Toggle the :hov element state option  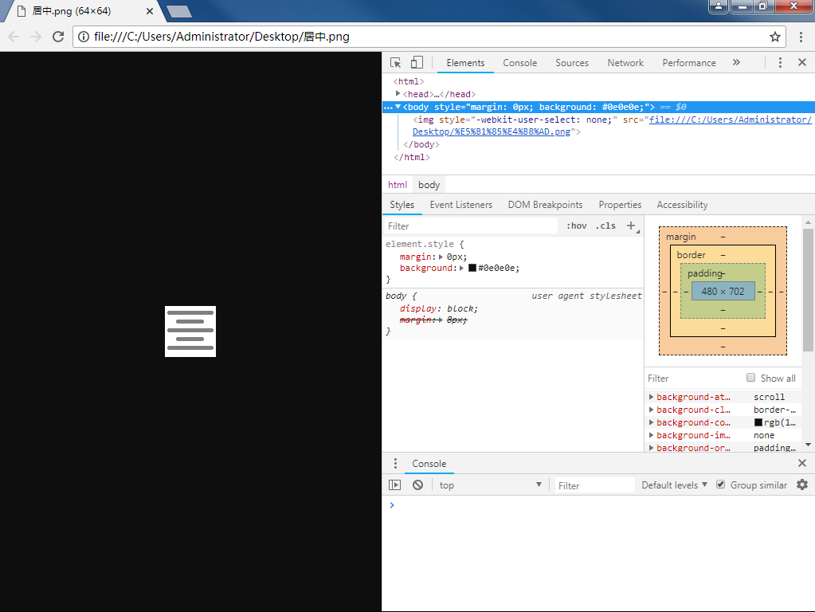[x=577, y=226]
